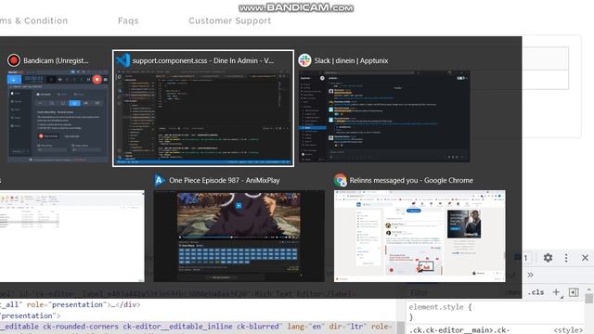This screenshot has width=594, height=334.
Task: Show more DevTools tabs chevron
Action: [x=530, y=275]
